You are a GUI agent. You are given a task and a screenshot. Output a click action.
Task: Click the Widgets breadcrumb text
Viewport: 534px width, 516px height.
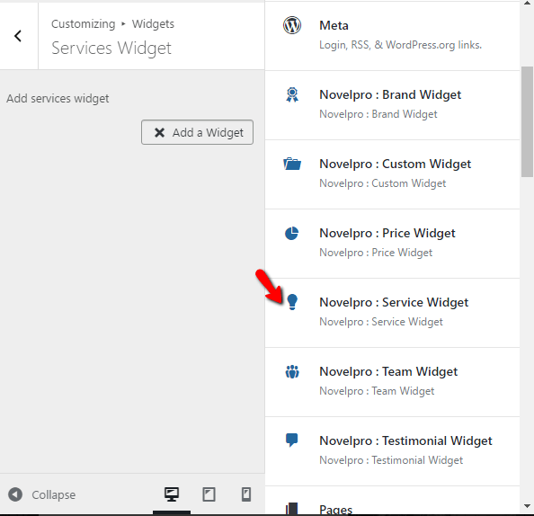(153, 24)
